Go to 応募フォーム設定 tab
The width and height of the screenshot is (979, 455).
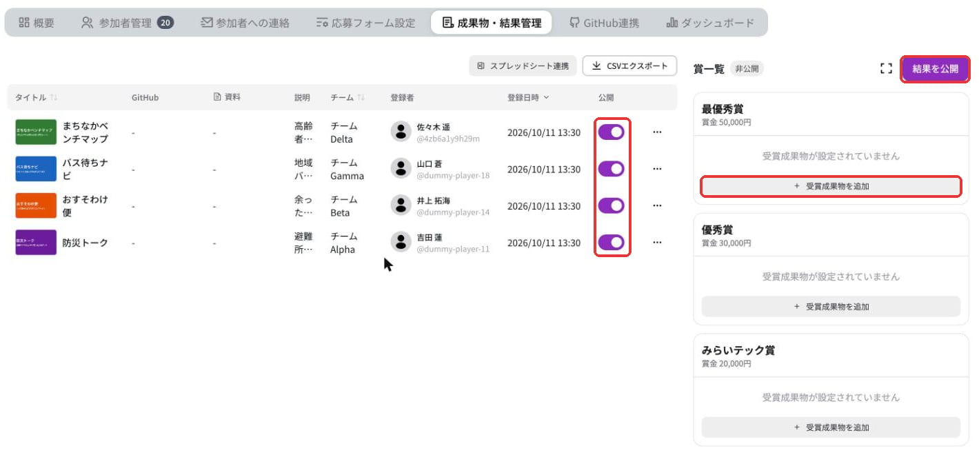pyautogui.click(x=365, y=23)
